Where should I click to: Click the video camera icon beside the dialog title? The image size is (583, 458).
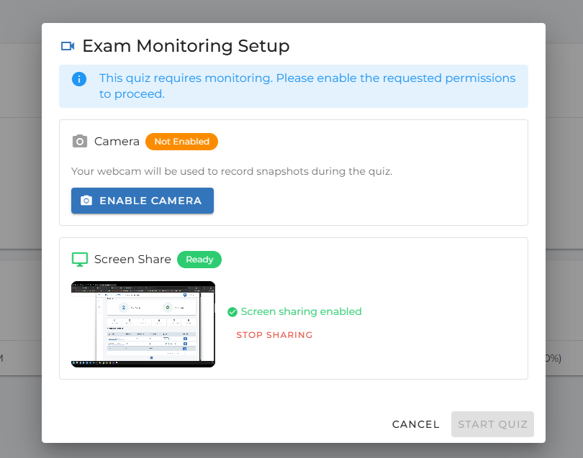tap(67, 45)
